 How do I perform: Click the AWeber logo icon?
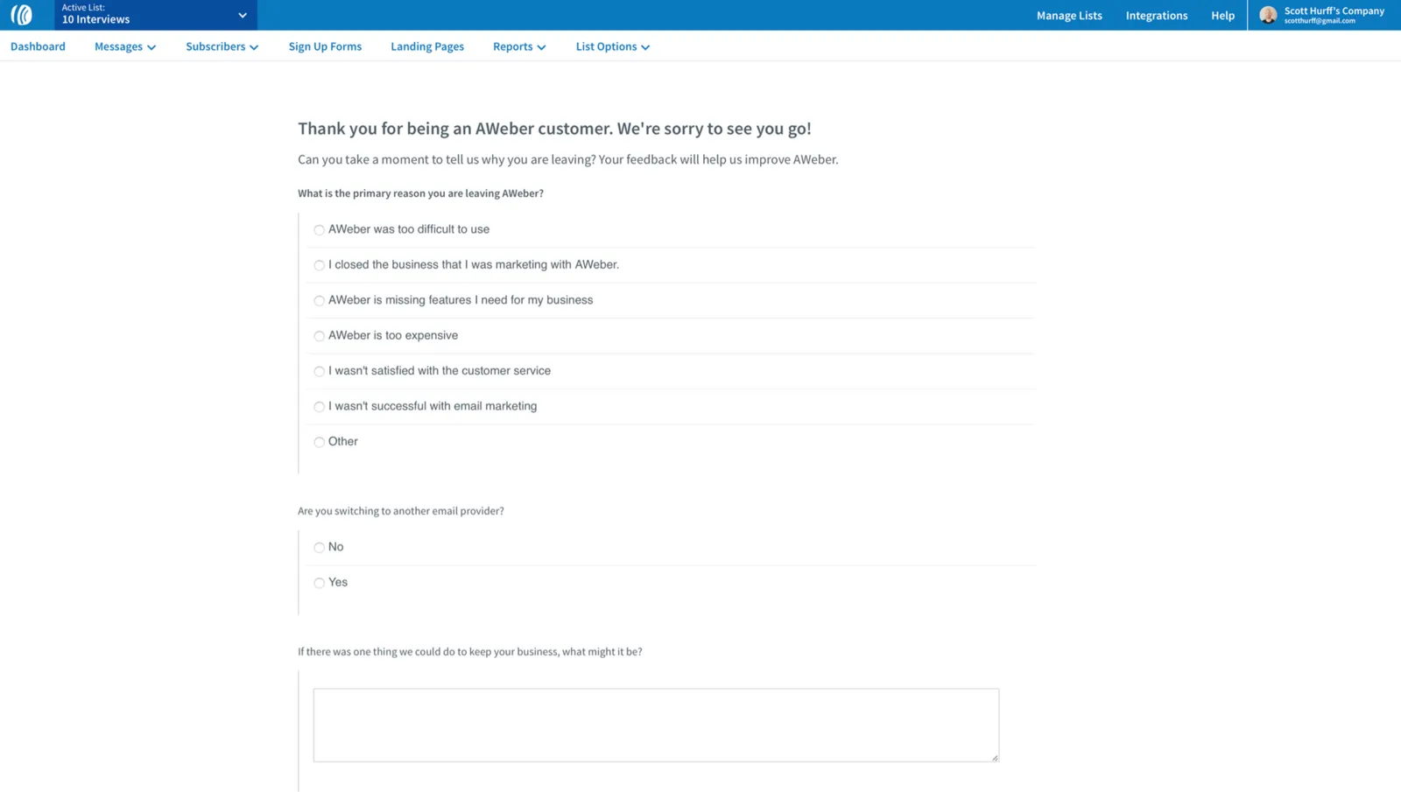(22, 15)
